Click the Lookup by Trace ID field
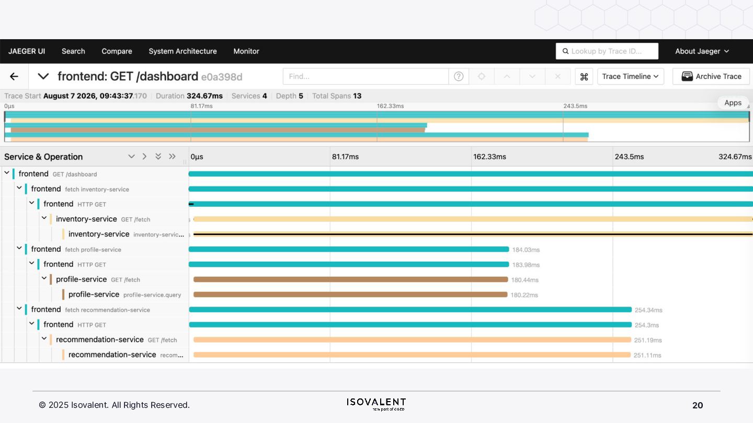753x423 pixels. (x=607, y=51)
